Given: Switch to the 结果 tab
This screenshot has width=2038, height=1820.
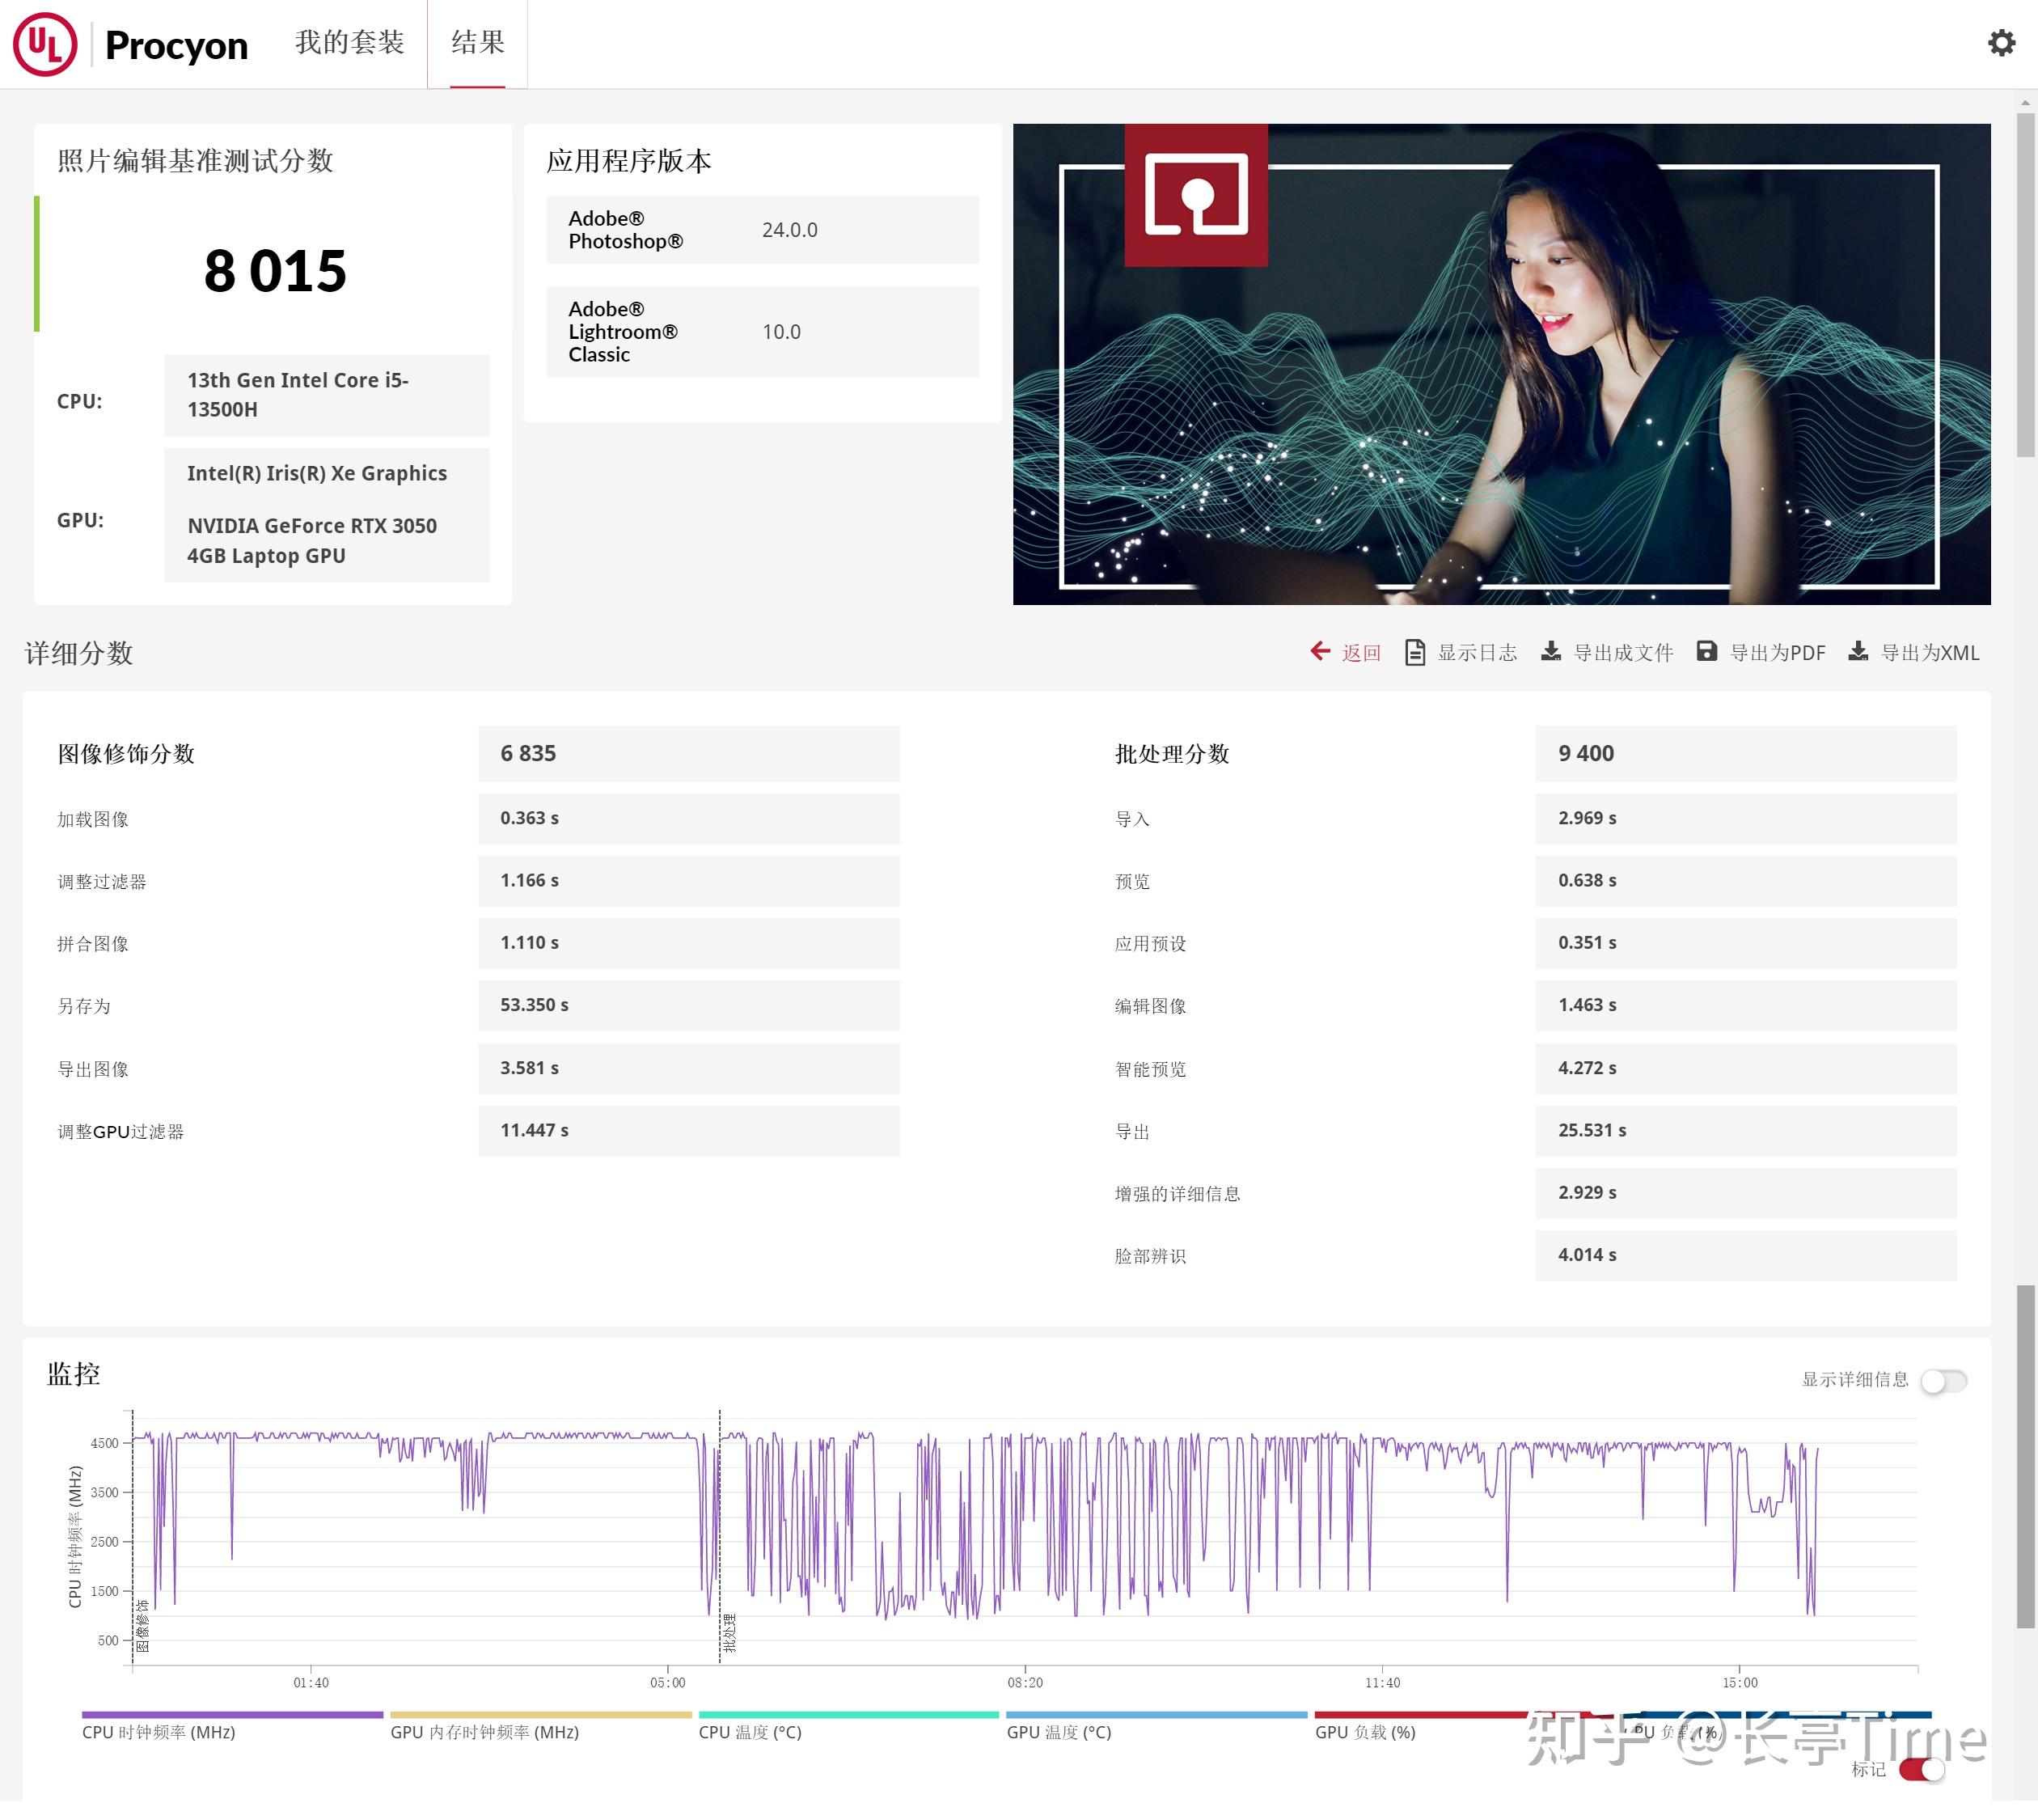Looking at the screenshot, I should click(477, 43).
